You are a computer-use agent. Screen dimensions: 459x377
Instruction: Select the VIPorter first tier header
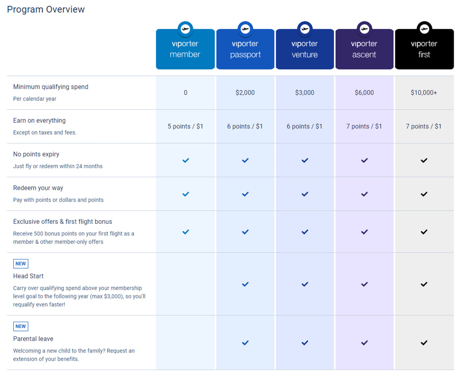click(x=424, y=49)
